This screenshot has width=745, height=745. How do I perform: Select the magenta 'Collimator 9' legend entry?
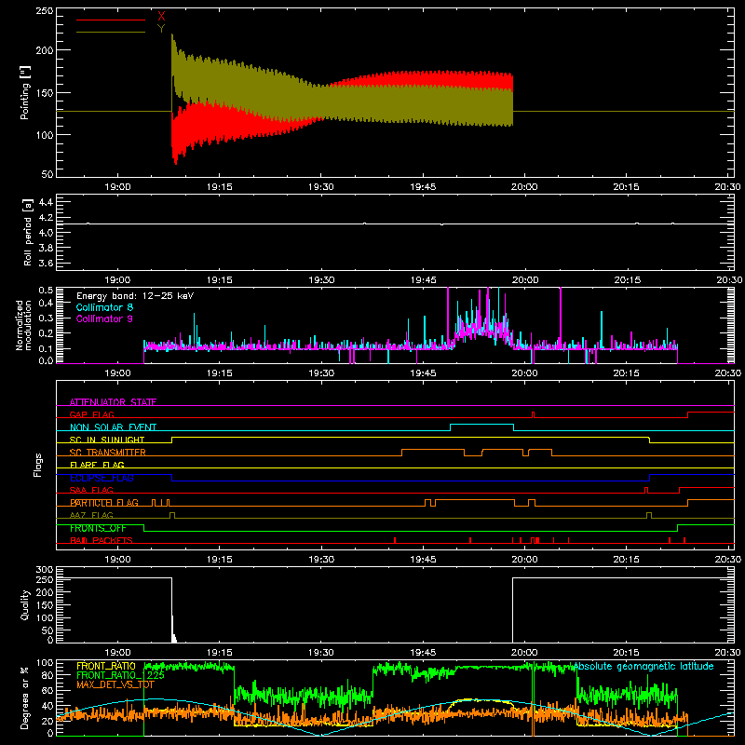tap(104, 318)
